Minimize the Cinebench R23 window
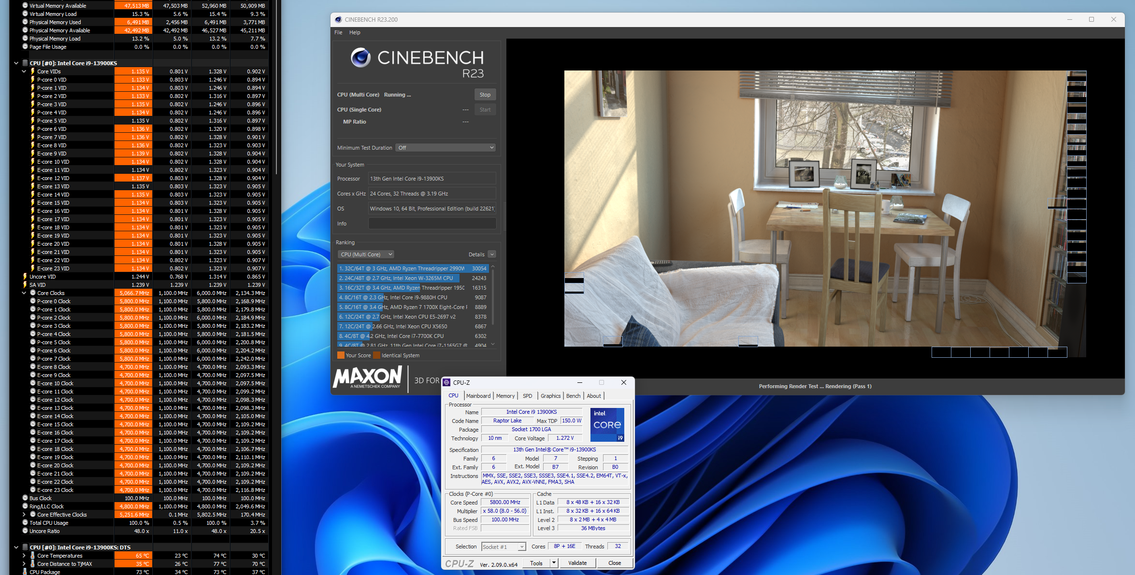1135x575 pixels. coord(1069,20)
